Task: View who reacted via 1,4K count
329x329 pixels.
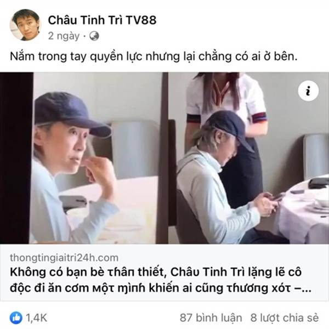Action: point(36,318)
